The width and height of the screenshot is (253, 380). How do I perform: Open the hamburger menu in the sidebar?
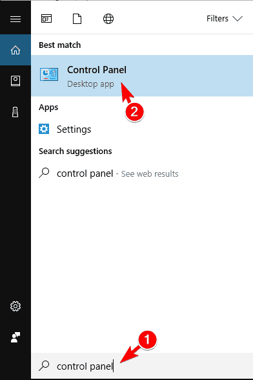[15, 19]
